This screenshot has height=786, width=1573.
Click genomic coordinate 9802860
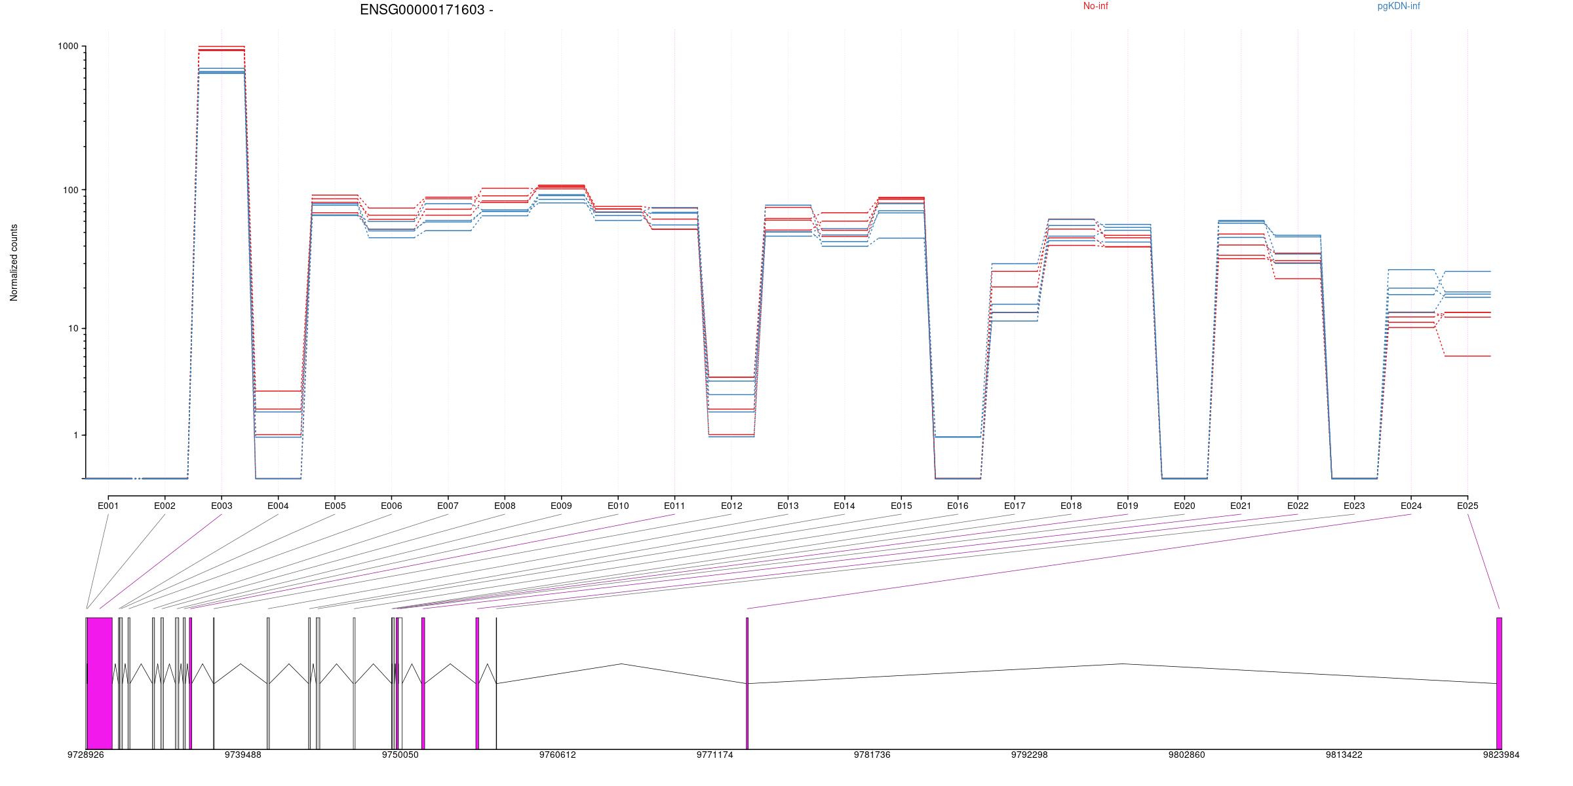click(1187, 755)
